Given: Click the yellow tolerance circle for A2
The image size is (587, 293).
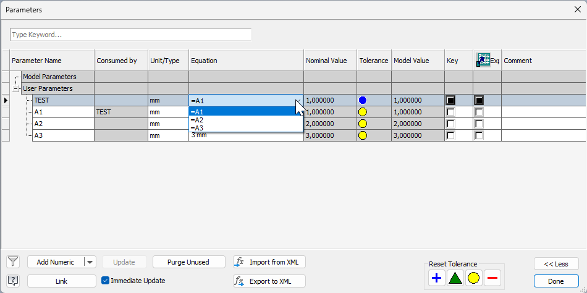Looking at the screenshot, I should pyautogui.click(x=362, y=124).
